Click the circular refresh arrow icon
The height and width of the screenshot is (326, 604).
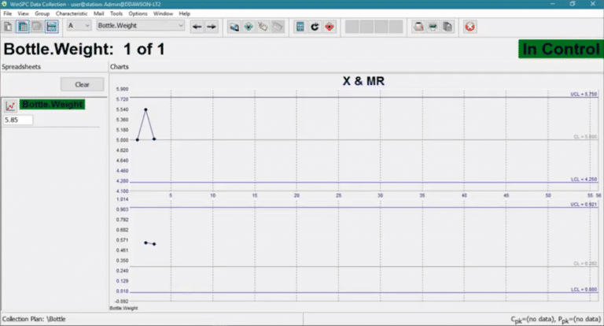315,26
